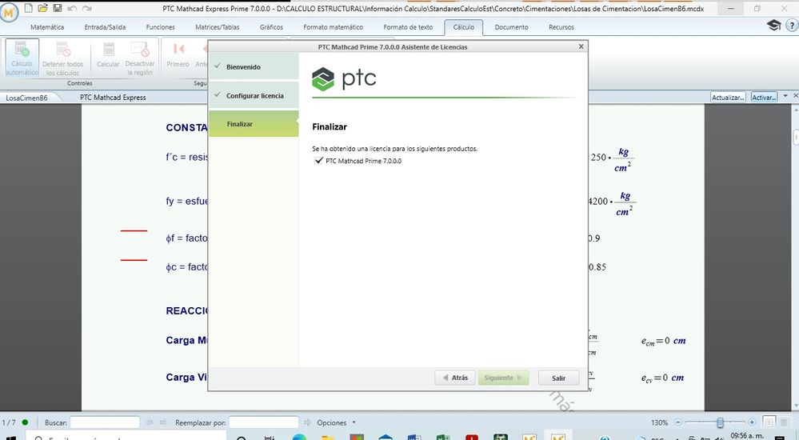Screen dimensions: 799x440
Task: Click the New worksheet icon
Action: (x=29, y=8)
